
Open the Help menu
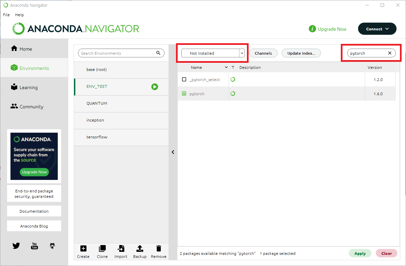(20, 15)
